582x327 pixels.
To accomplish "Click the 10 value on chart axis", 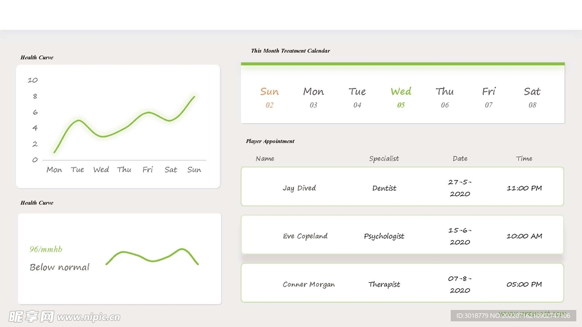I will (32, 80).
